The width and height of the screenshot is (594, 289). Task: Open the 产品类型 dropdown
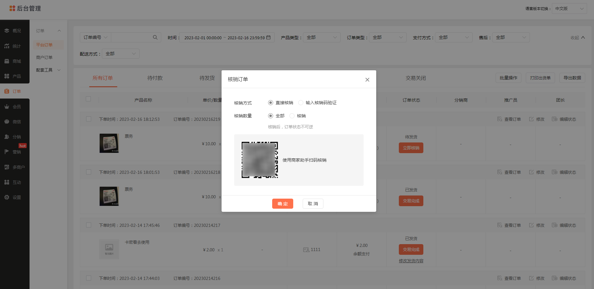pos(322,37)
